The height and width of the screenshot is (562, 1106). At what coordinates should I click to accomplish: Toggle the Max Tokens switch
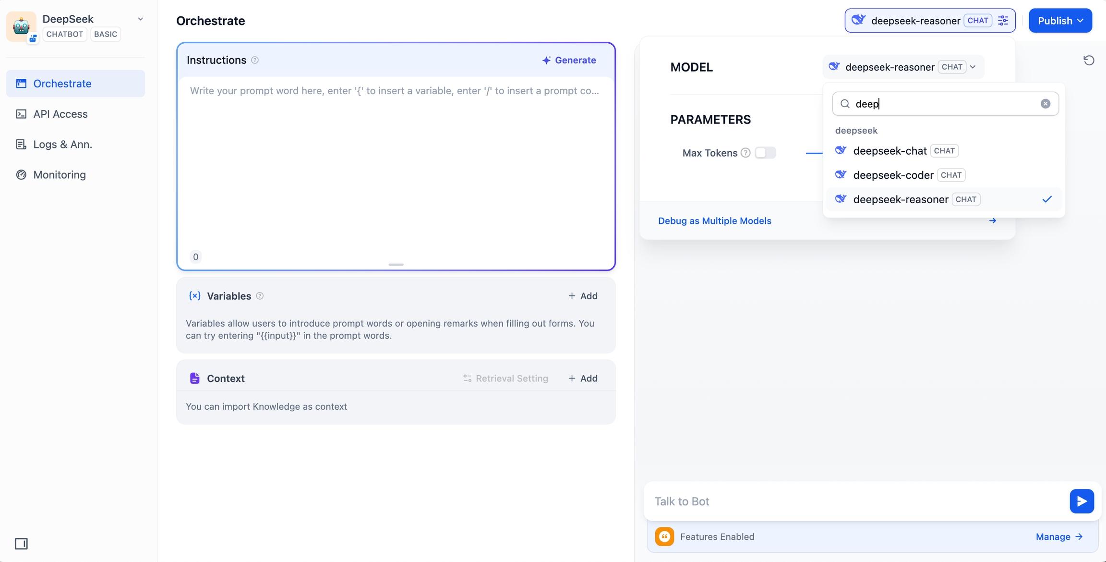pos(765,153)
